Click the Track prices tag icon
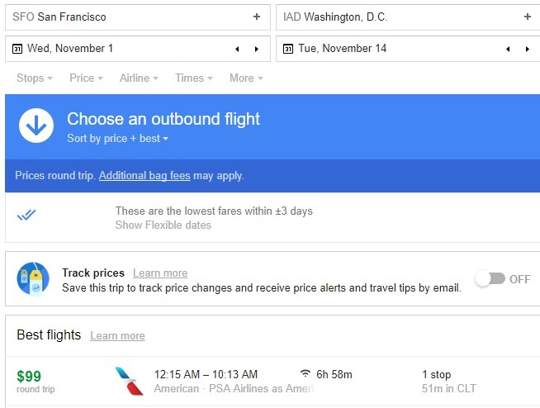 pos(33,278)
